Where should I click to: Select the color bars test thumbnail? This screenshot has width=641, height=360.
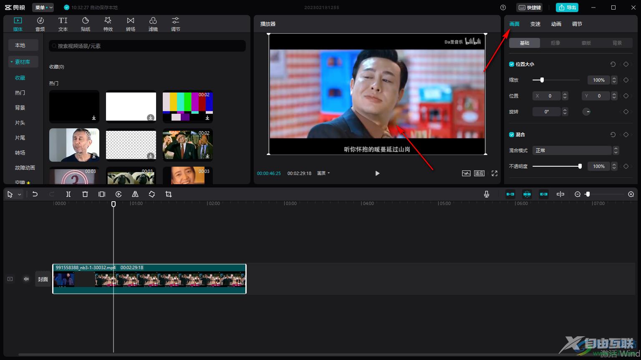point(188,107)
